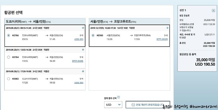
Task: Select the KE706 flight radio button
Action: (8, 35)
